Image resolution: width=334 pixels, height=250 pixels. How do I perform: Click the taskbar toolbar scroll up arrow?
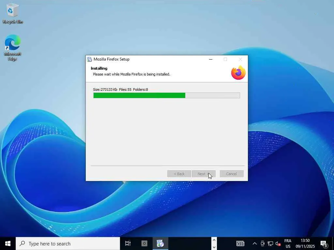214,240
